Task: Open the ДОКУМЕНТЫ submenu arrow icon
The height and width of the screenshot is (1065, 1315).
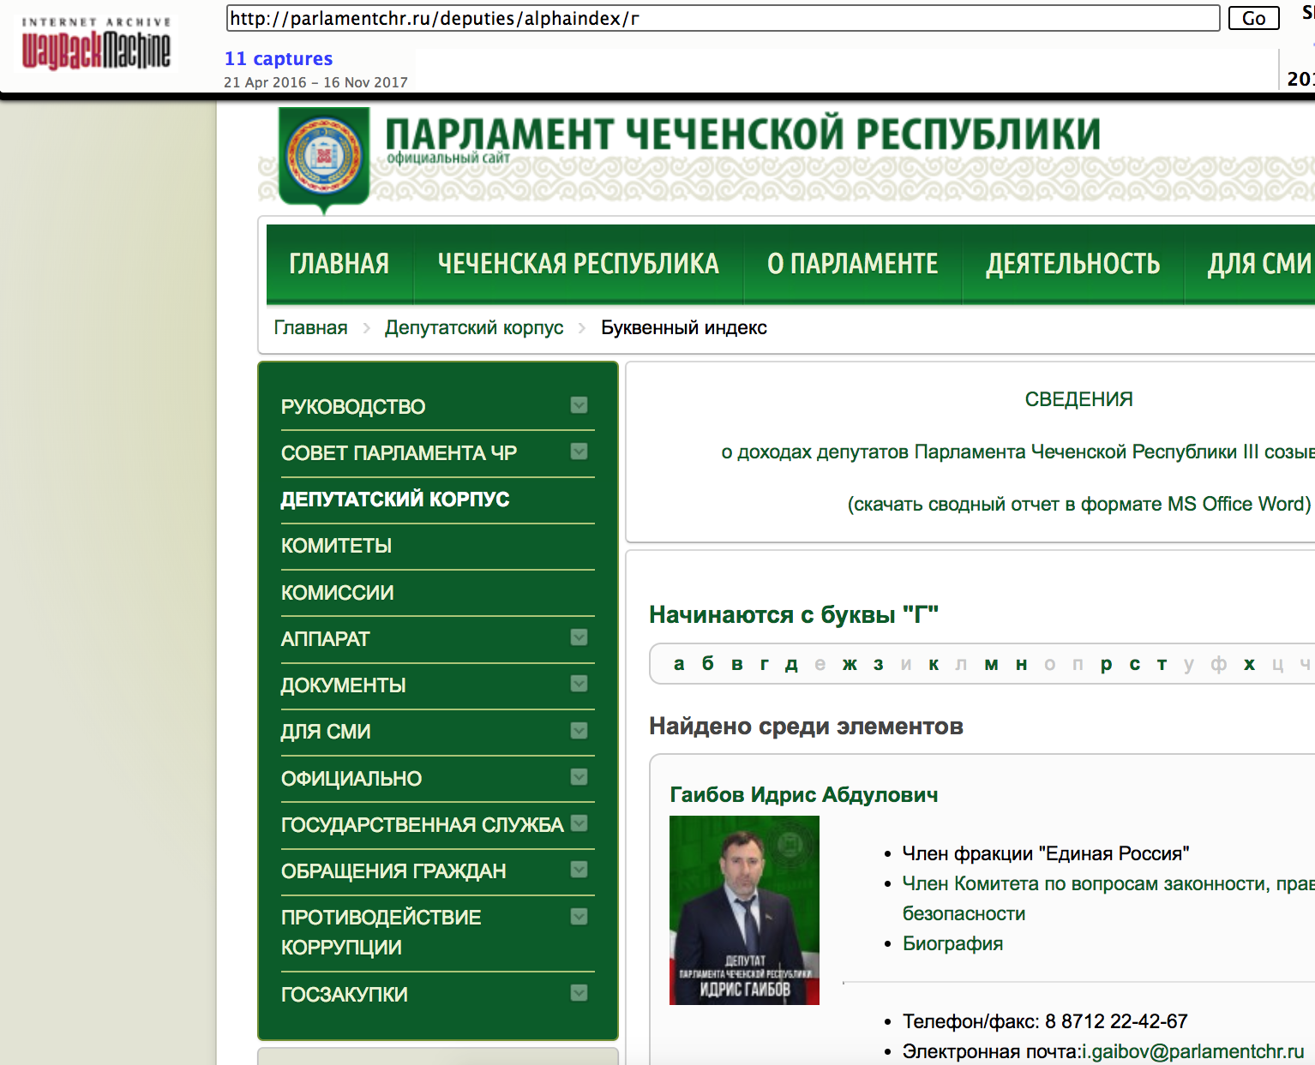Action: click(x=579, y=684)
